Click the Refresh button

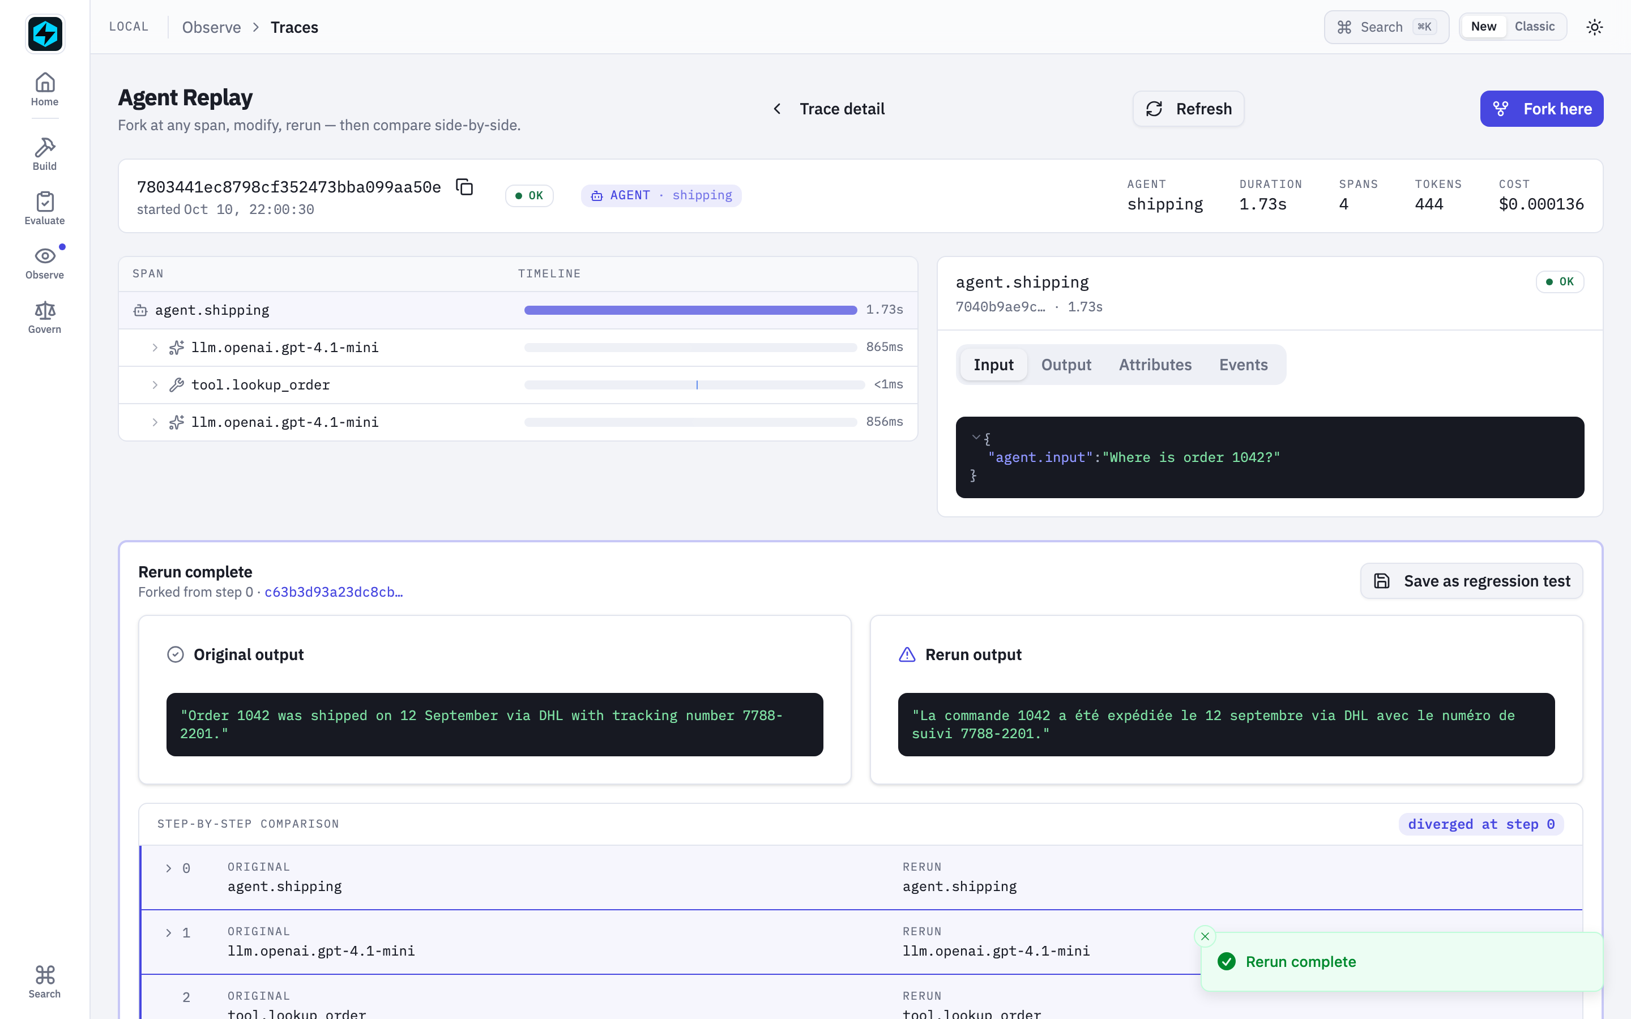tap(1188, 109)
